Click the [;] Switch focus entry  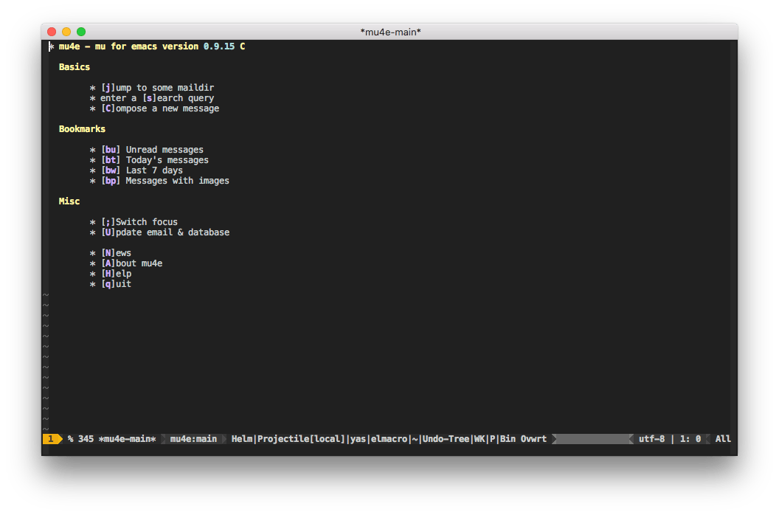pyautogui.click(x=139, y=222)
